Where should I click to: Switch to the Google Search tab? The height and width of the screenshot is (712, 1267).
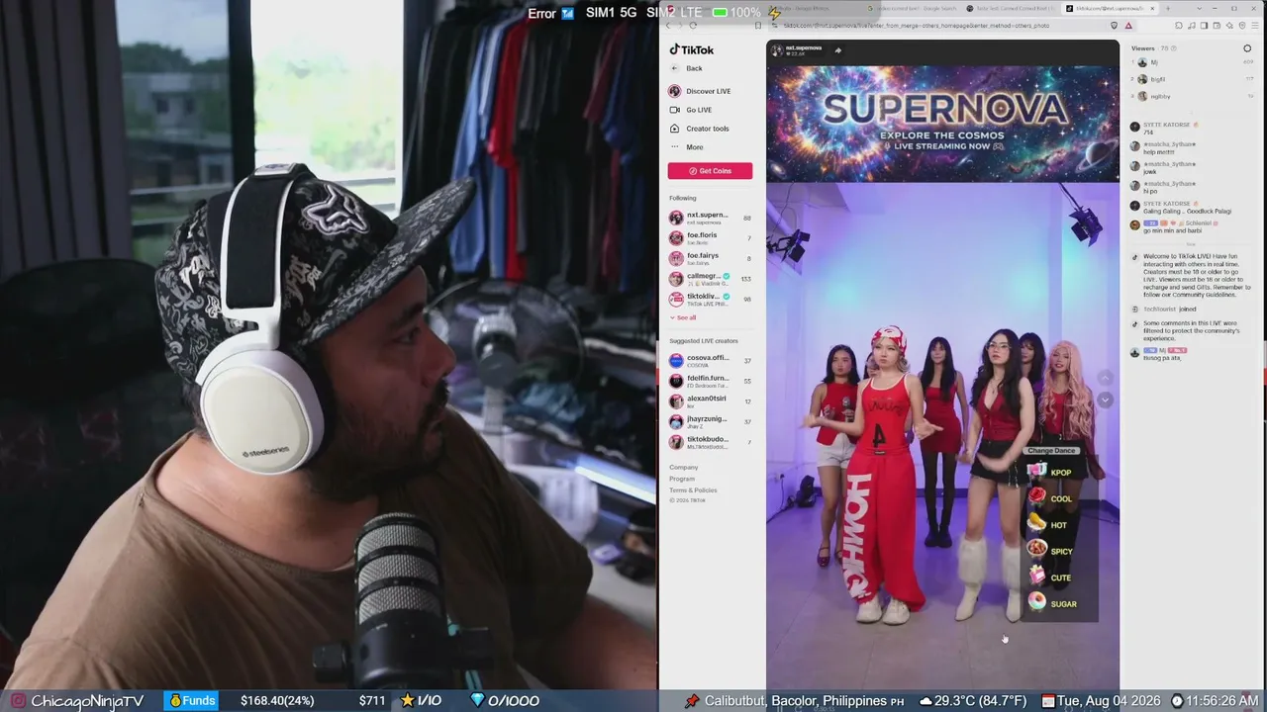coord(911,8)
